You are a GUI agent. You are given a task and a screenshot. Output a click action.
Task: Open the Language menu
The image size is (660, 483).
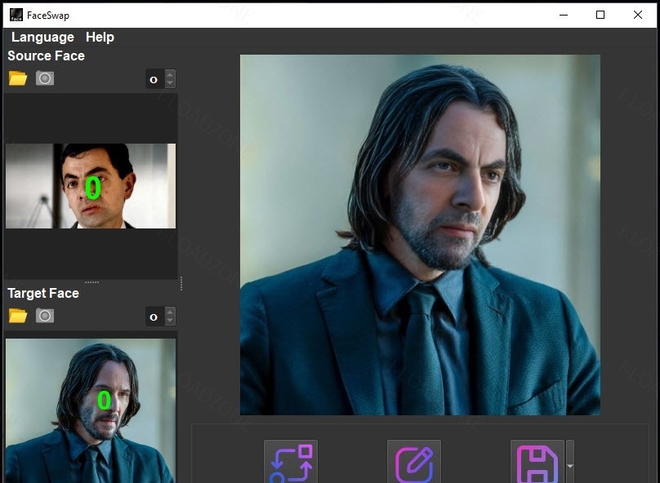42,37
